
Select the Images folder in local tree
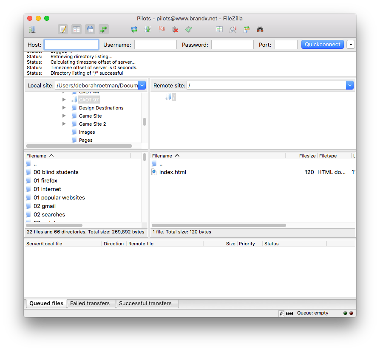coord(87,132)
